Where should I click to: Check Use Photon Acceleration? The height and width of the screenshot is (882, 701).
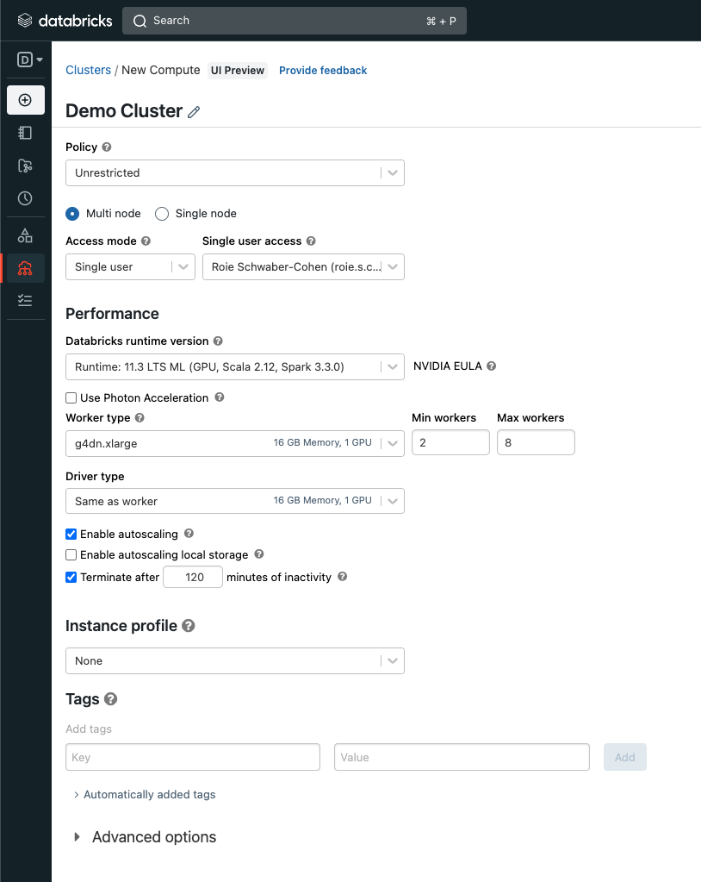pos(71,398)
